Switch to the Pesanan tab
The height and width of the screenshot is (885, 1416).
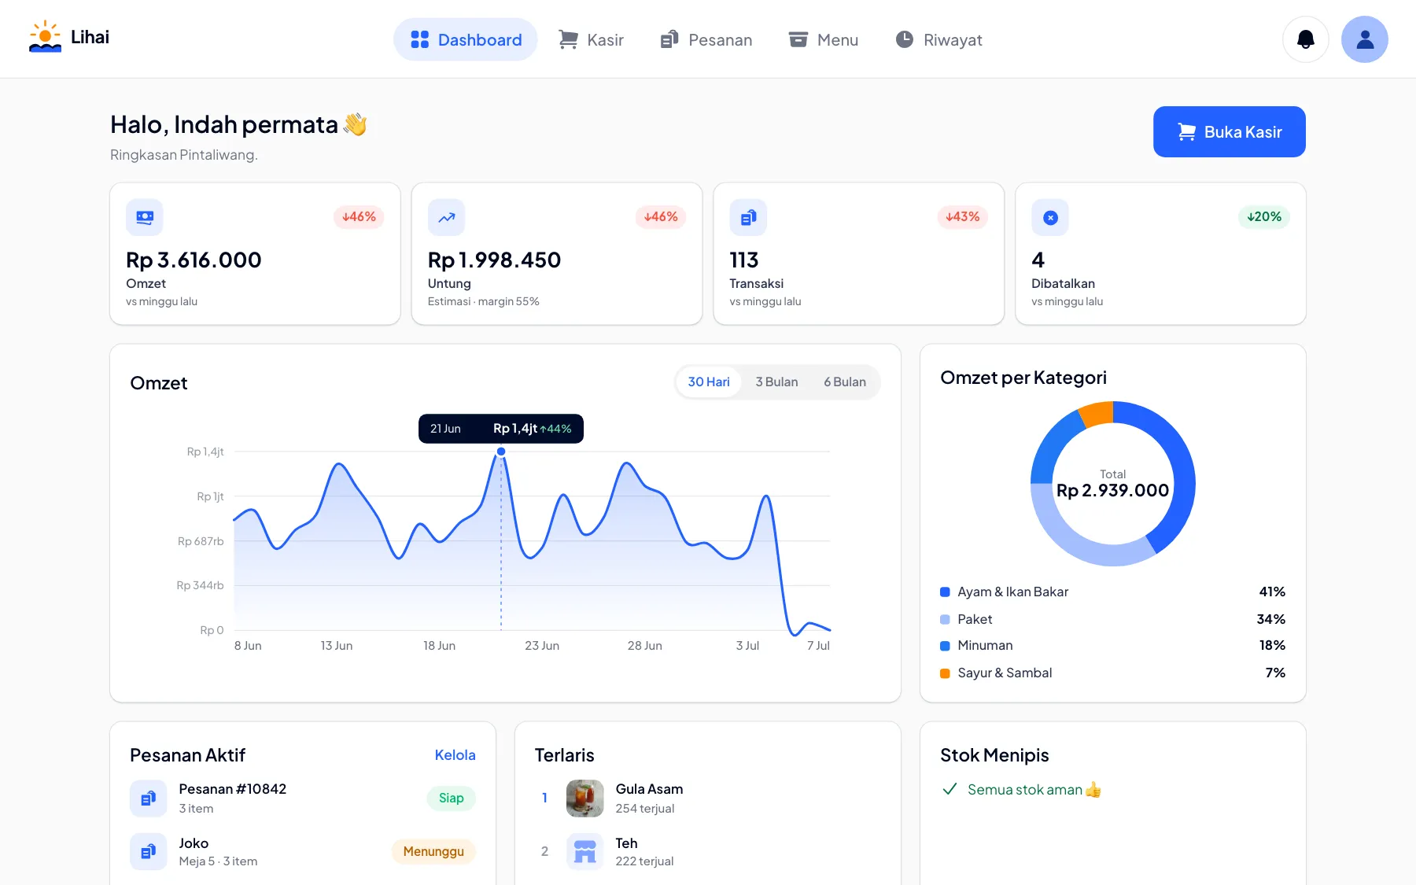point(706,39)
